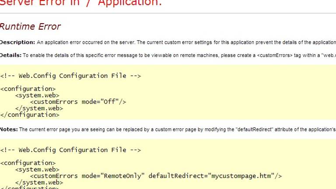
Task: Click the closing configuration tag in the first code block
Action: point(30,115)
